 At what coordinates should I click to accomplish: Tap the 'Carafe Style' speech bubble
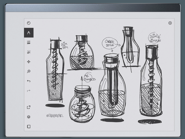click(110, 43)
